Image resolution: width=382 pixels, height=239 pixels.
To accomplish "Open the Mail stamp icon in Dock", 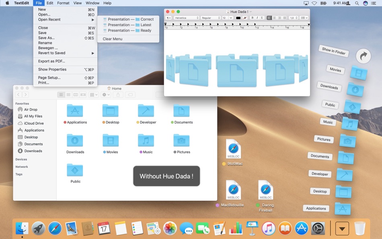I will tap(71, 228).
